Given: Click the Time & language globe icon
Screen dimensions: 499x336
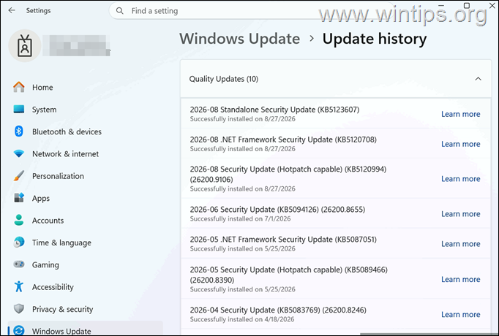Looking at the screenshot, I should pos(19,242).
